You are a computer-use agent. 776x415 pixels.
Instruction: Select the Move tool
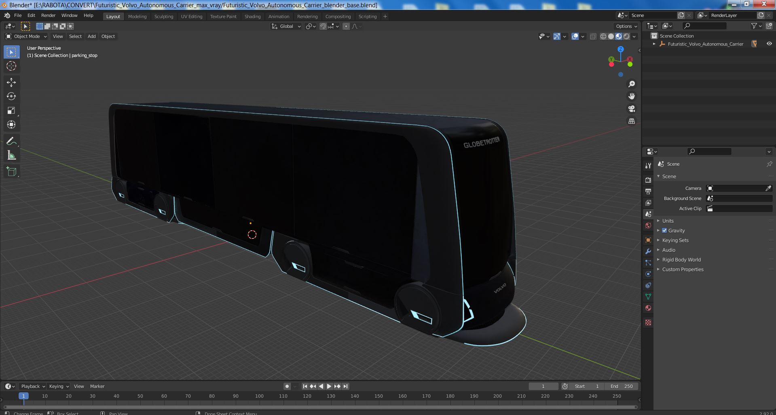point(11,82)
